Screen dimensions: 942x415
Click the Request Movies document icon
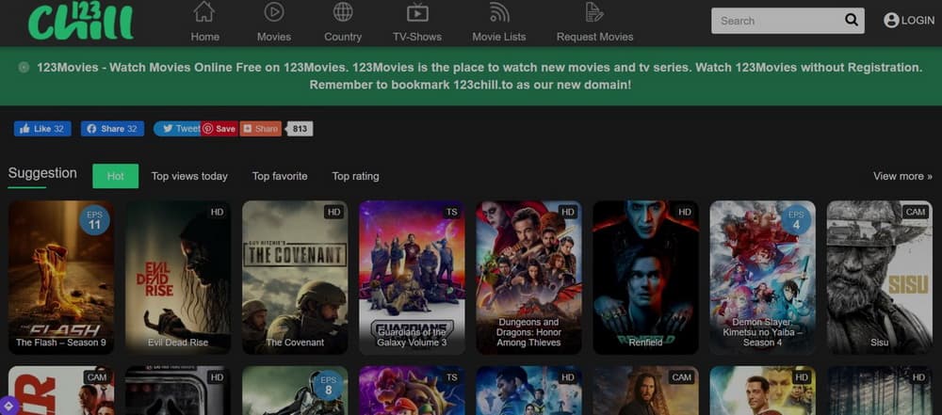coord(594,13)
